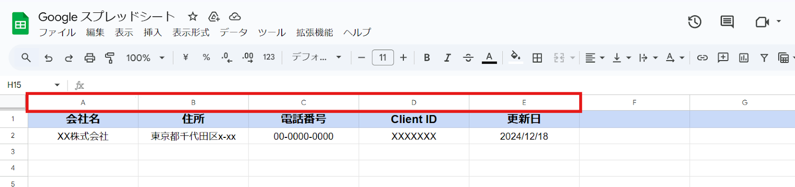This screenshot has width=795, height=187.
Task: Open the borders tool
Action: tap(537, 58)
